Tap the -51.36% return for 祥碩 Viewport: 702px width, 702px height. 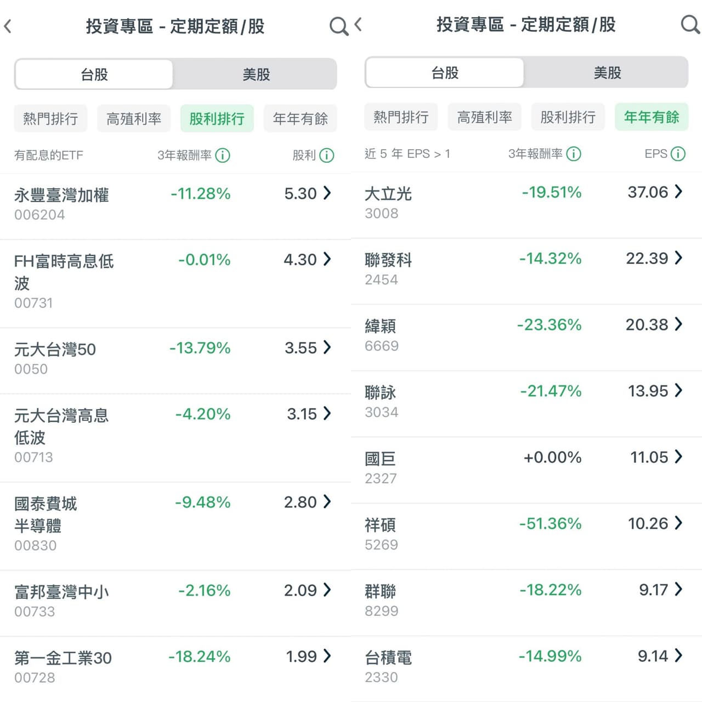pyautogui.click(x=551, y=524)
